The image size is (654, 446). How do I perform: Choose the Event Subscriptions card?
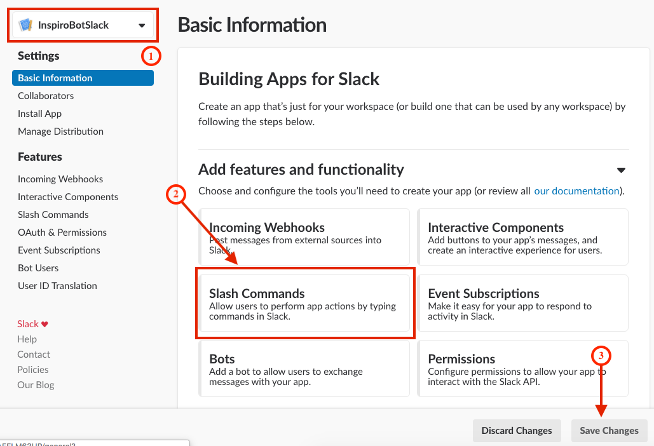[x=522, y=303]
